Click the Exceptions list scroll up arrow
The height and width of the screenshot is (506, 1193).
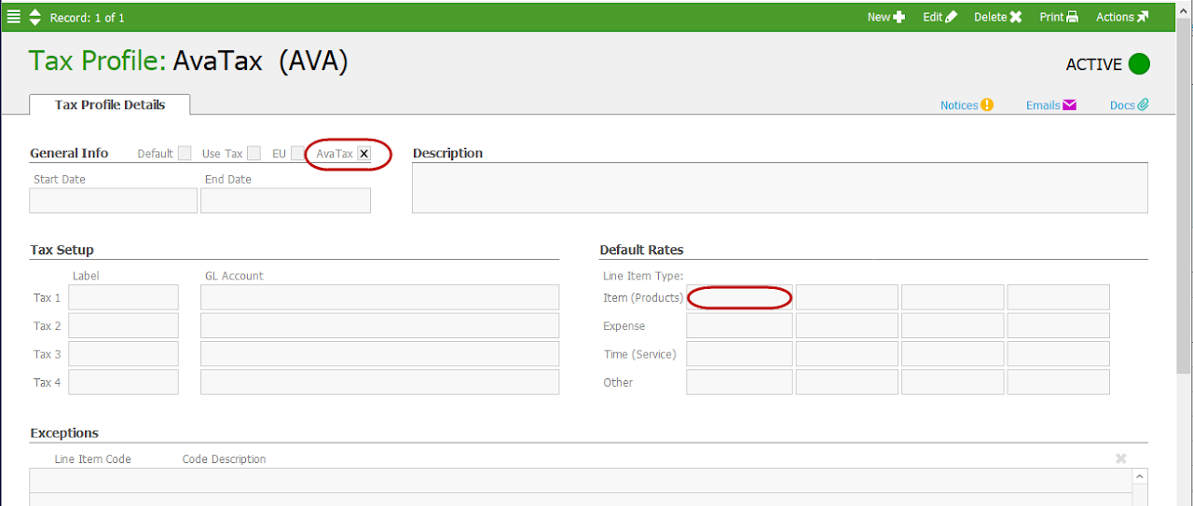(1140, 476)
